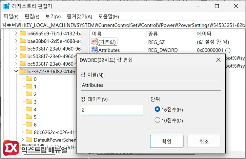Screen dimensions: 246x159
Task: Close the Registry Editor window
Action: (x=236, y=6)
